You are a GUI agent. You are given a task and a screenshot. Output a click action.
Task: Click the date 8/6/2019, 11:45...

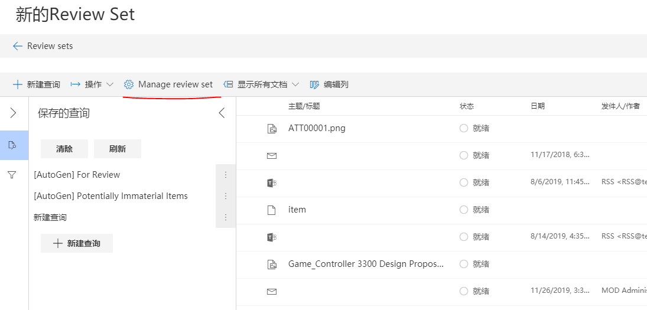pyautogui.click(x=560, y=182)
